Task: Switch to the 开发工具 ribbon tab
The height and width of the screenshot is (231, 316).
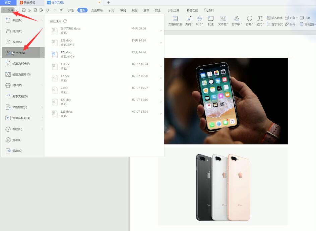Action: [x=174, y=10]
